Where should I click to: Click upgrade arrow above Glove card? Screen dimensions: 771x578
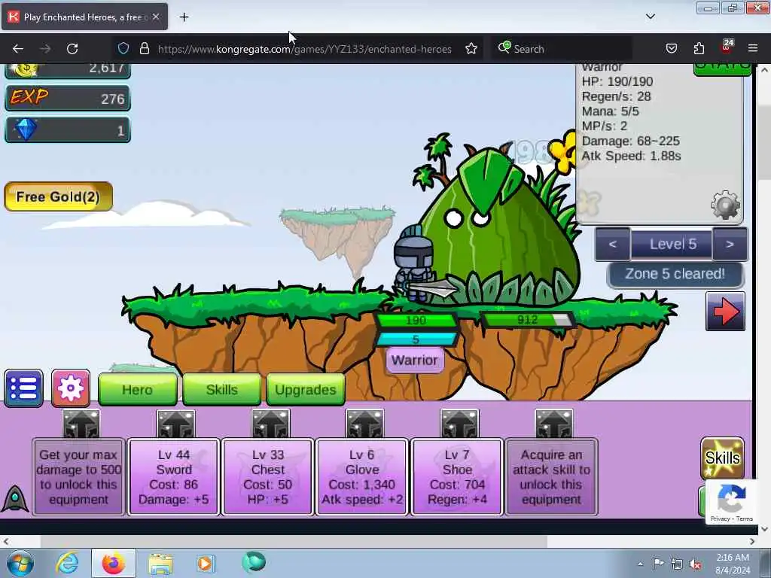point(364,423)
